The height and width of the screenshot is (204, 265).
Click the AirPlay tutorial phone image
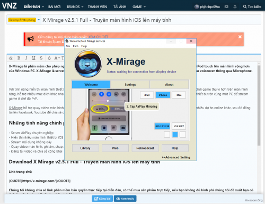click(x=104, y=114)
